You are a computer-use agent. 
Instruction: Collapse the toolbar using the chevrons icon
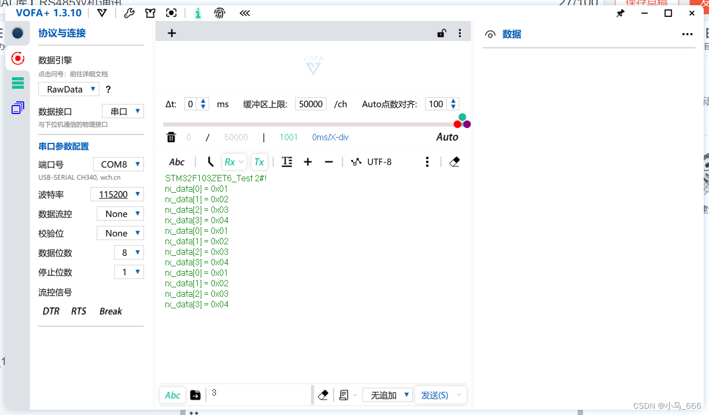coord(244,13)
